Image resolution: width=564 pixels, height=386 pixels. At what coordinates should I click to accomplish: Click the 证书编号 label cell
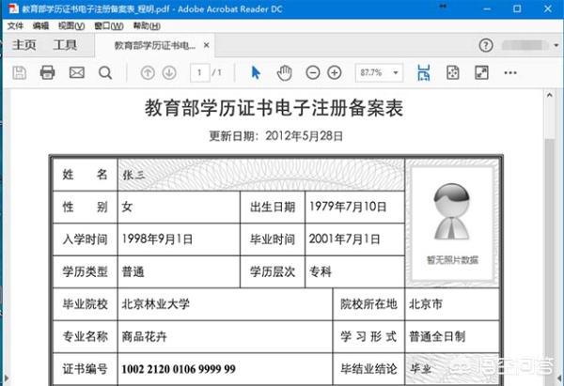86,369
